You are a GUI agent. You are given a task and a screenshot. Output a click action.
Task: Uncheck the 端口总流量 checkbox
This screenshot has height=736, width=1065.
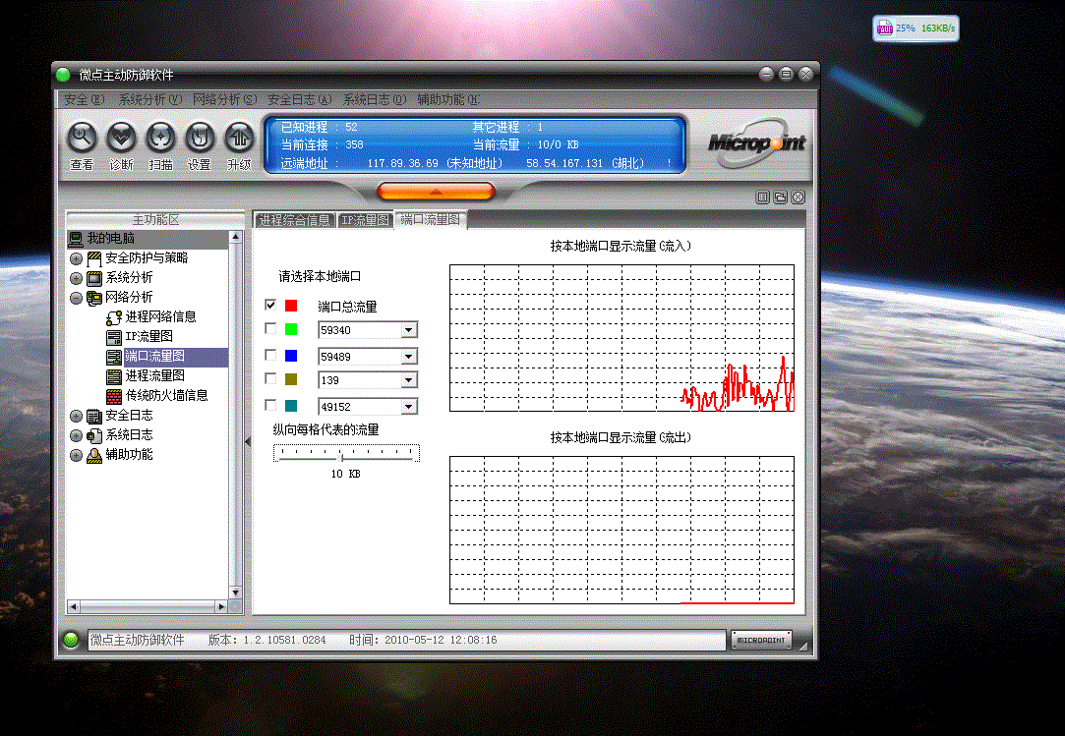(270, 306)
